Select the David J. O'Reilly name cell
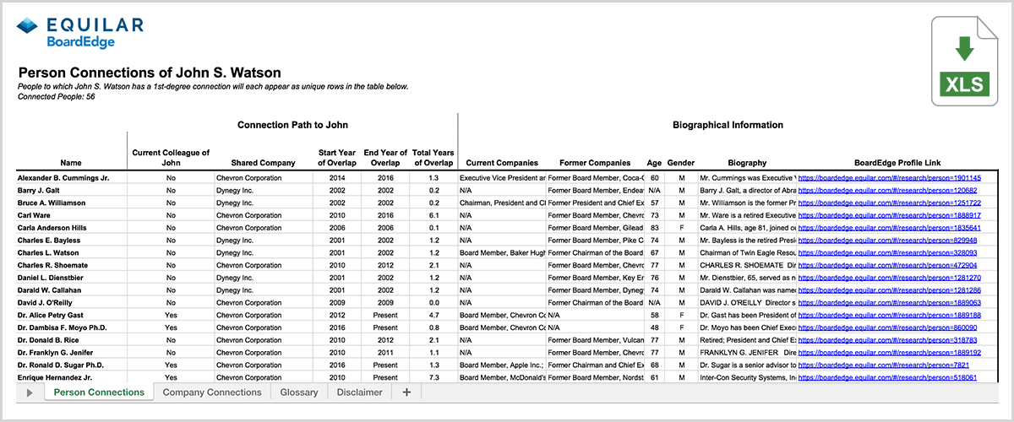This screenshot has height=422, width=1014. [x=71, y=303]
